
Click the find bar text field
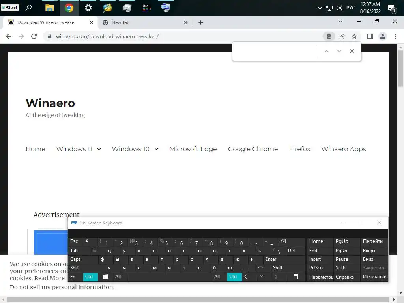[x=275, y=51]
